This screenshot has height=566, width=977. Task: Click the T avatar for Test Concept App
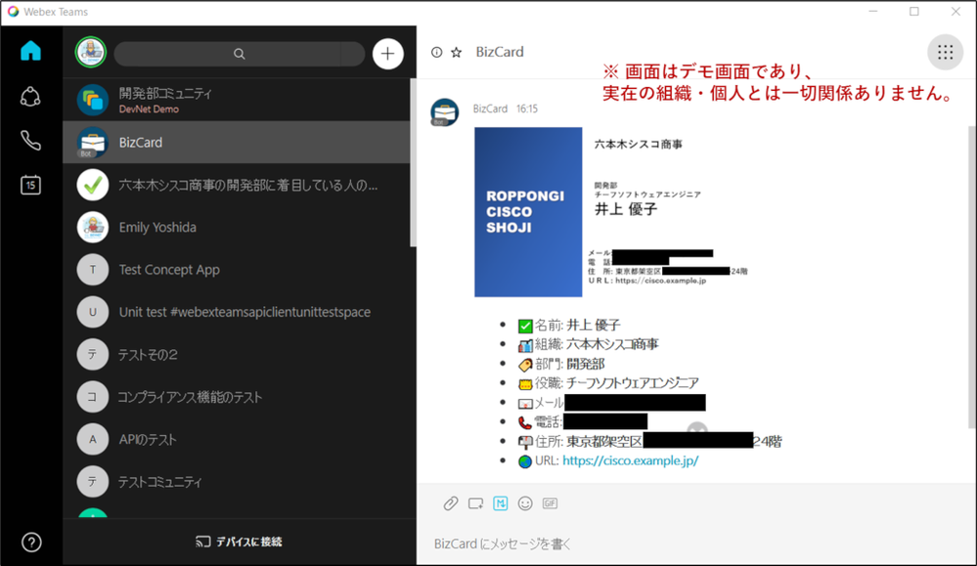[92, 270]
